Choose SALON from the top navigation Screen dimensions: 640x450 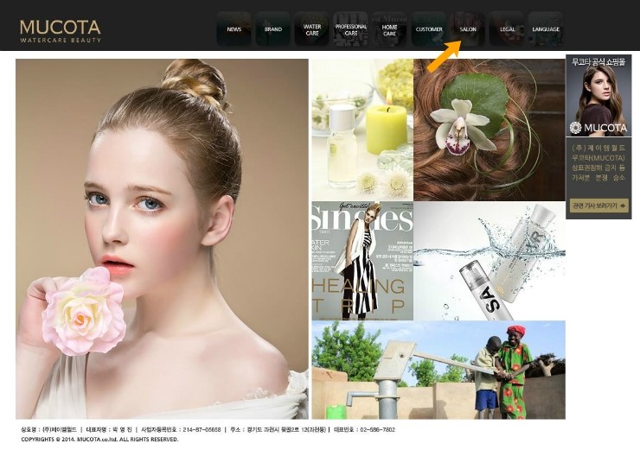(x=468, y=29)
